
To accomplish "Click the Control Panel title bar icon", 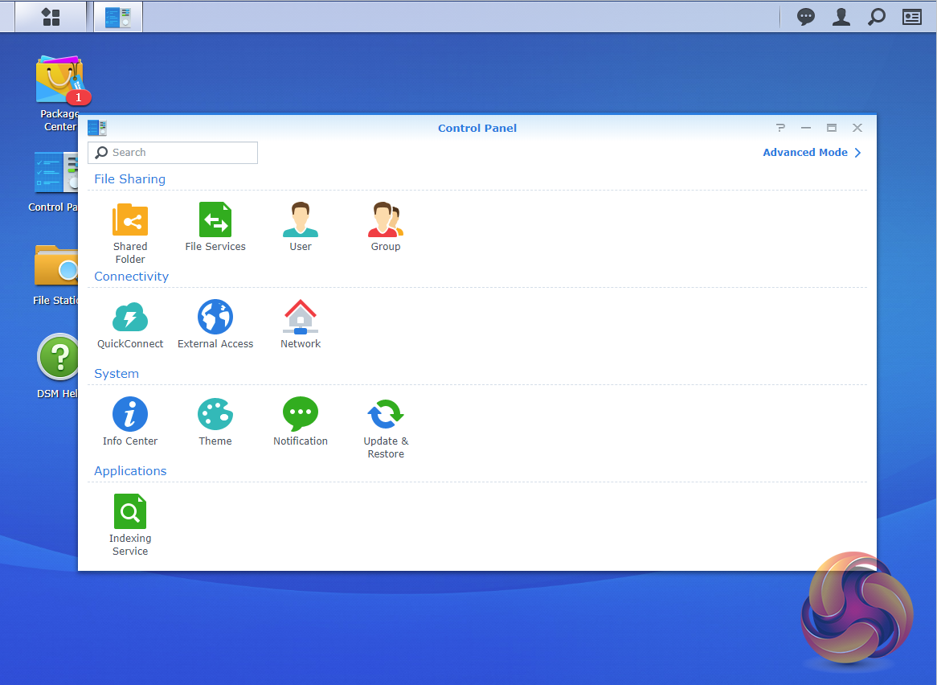I will click(96, 128).
